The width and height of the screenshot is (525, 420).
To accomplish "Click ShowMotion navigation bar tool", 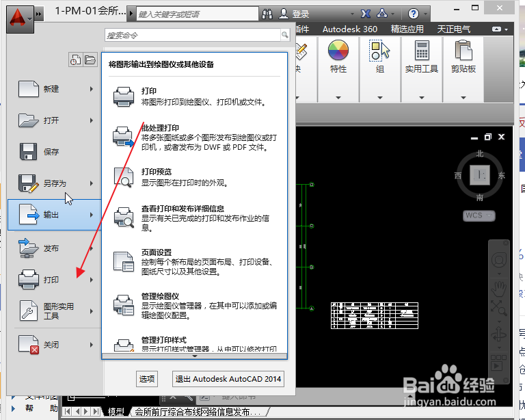I will pyautogui.click(x=498, y=363).
